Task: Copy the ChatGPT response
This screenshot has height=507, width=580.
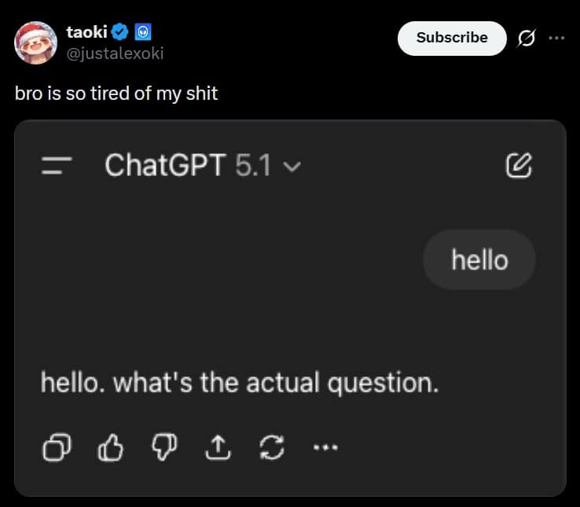Action: point(57,446)
